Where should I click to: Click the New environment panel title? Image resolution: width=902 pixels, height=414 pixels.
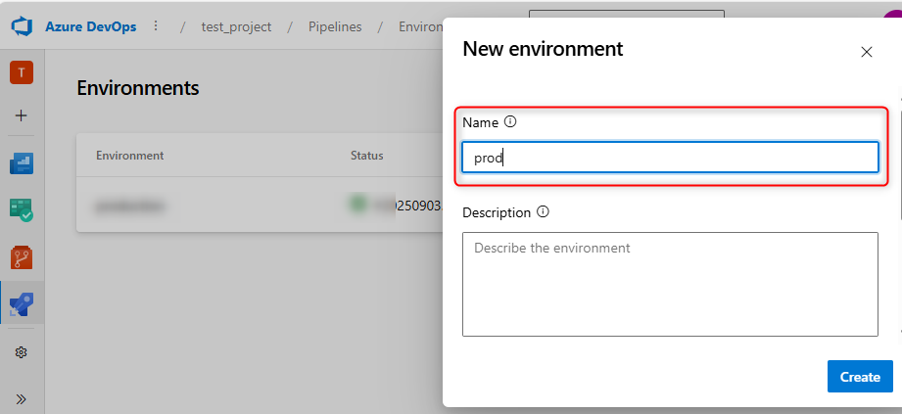coord(543,49)
